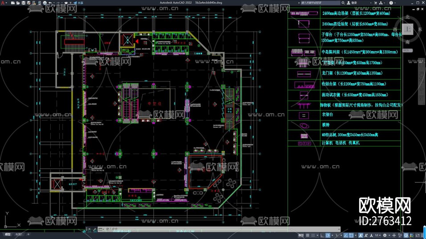Minimize the inner drawing window
The height and width of the screenshot is (239, 426).
pyautogui.click(x=414, y=9)
